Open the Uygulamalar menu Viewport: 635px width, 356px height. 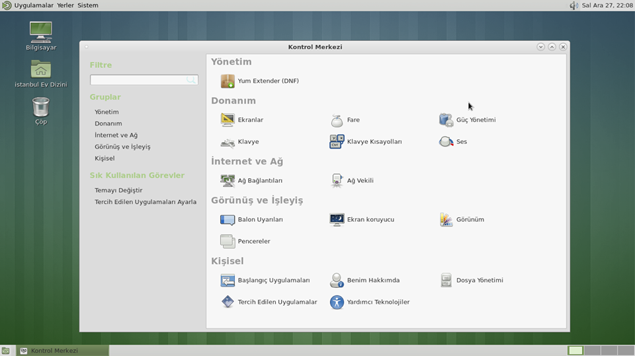point(34,5)
